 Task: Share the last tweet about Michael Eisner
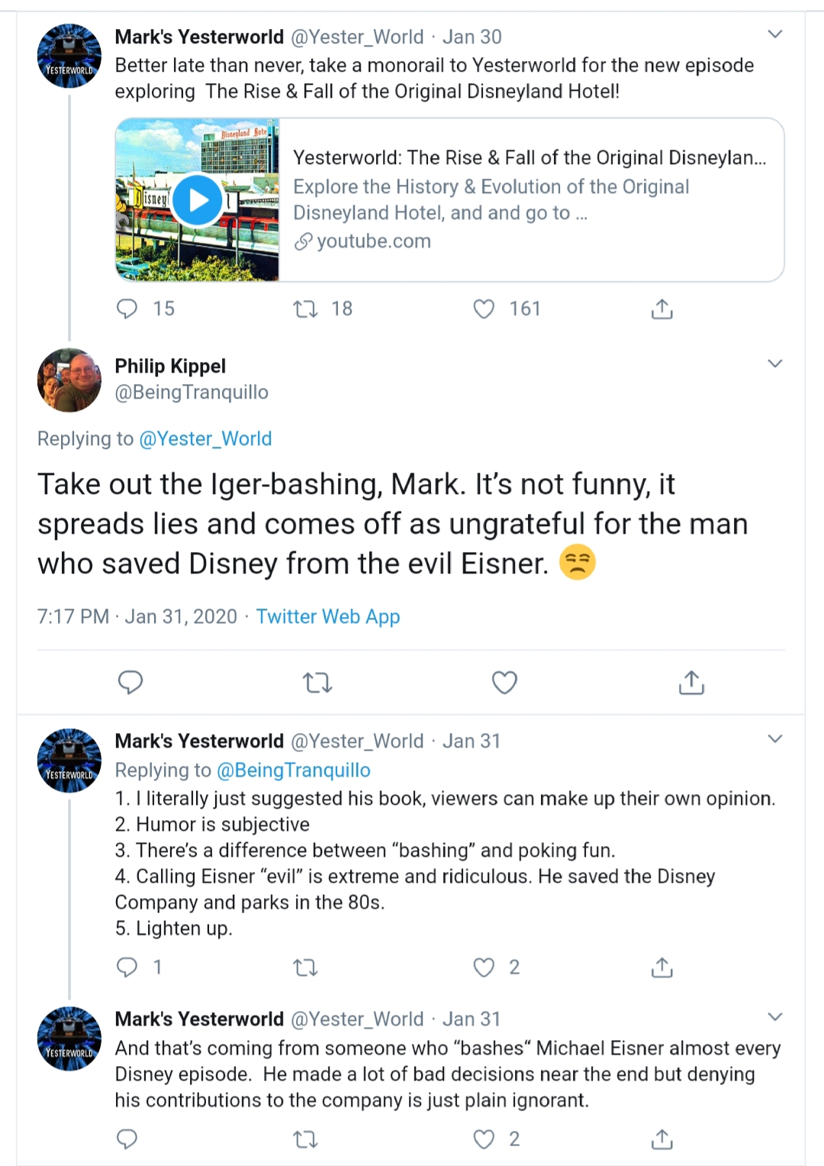pos(662,1139)
